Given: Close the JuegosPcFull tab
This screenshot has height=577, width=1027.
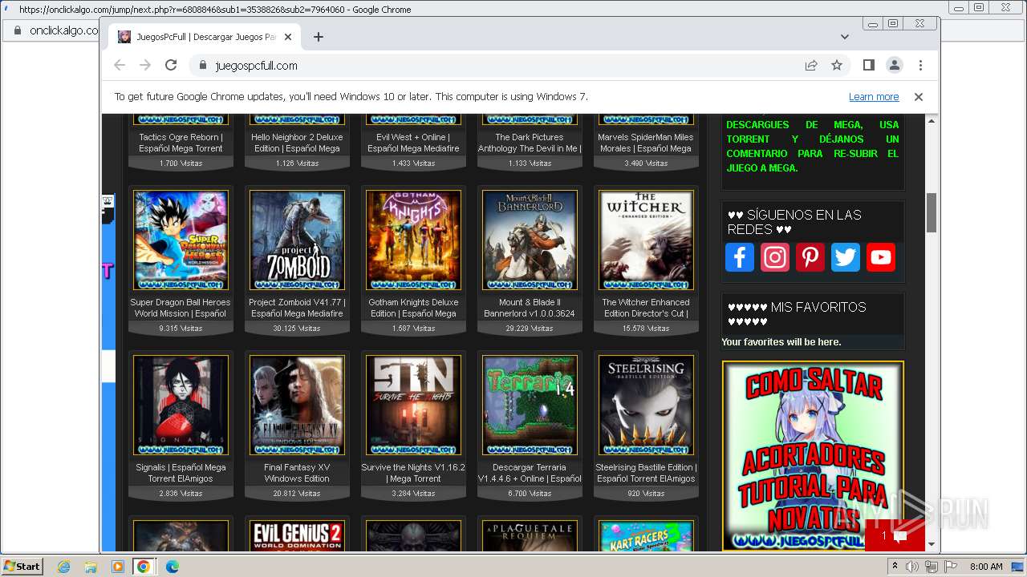Looking at the screenshot, I should (x=289, y=37).
